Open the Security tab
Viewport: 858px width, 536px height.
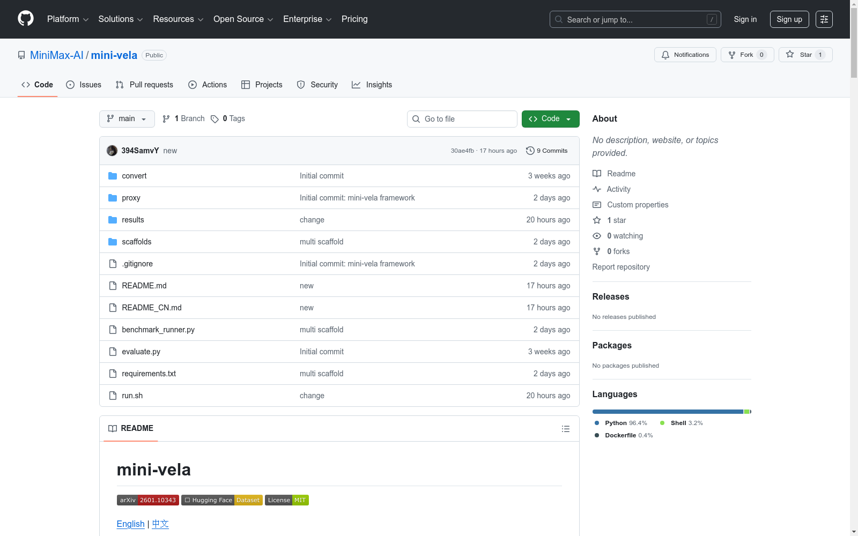(317, 85)
